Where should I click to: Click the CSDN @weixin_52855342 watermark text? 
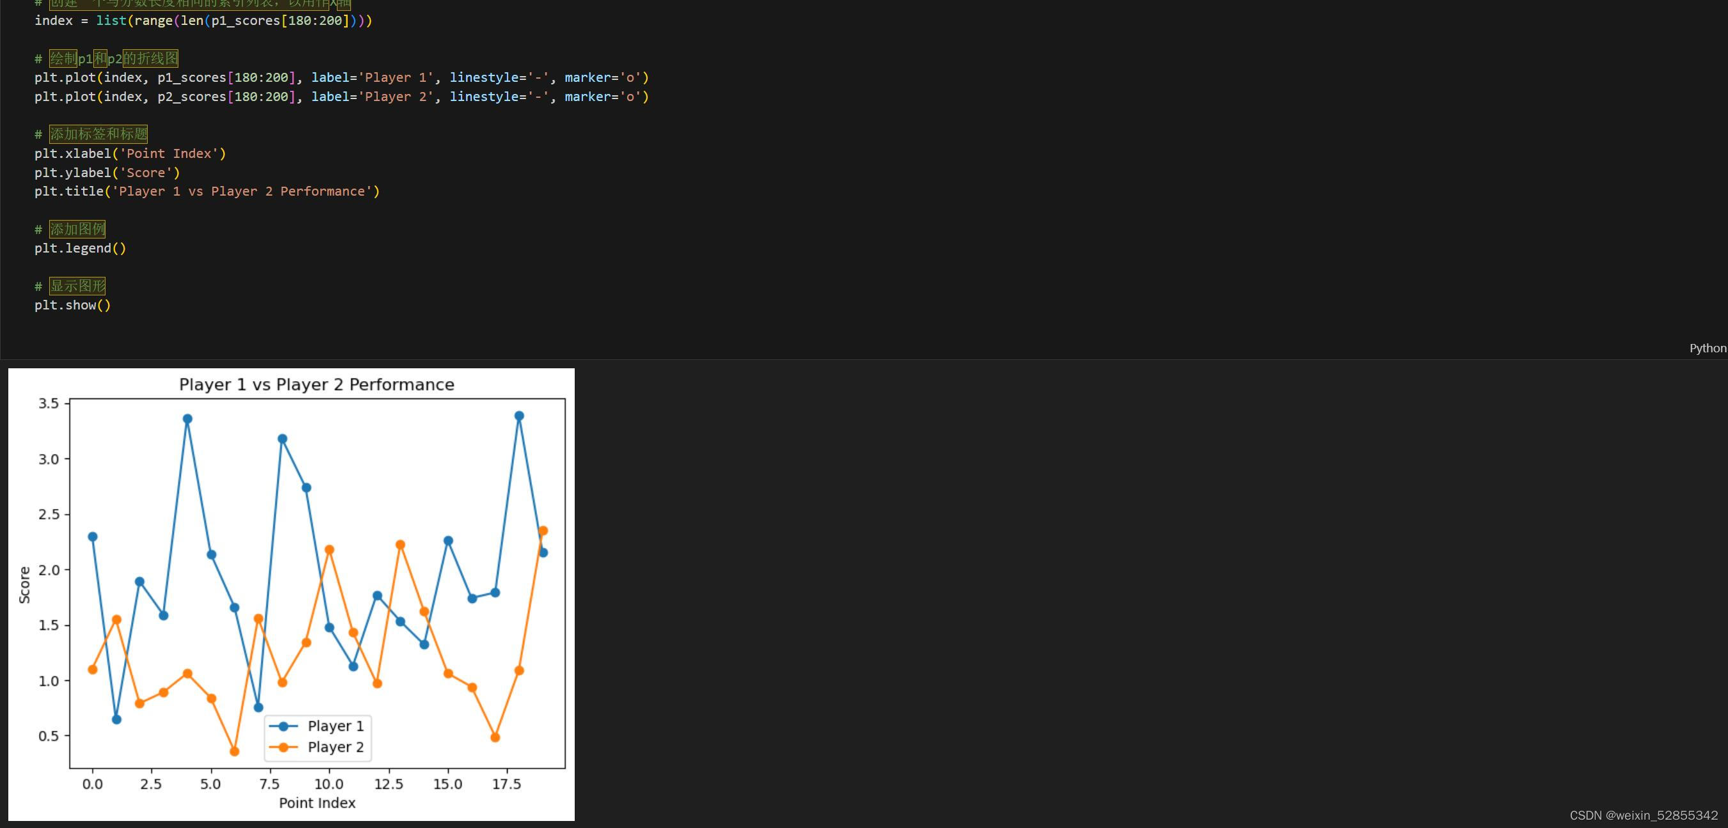[1643, 815]
